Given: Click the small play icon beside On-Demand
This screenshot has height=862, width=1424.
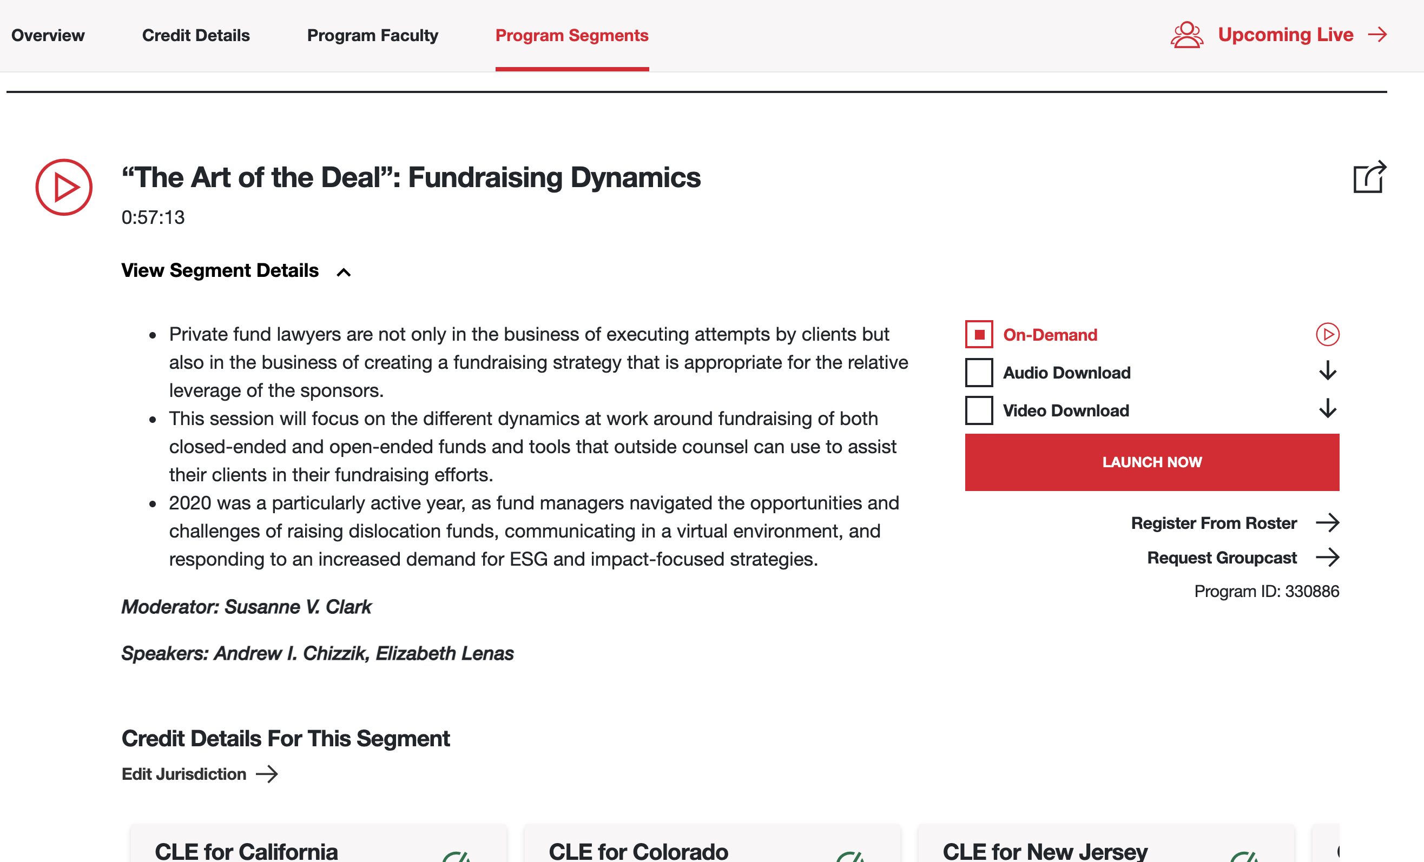Looking at the screenshot, I should (1328, 335).
